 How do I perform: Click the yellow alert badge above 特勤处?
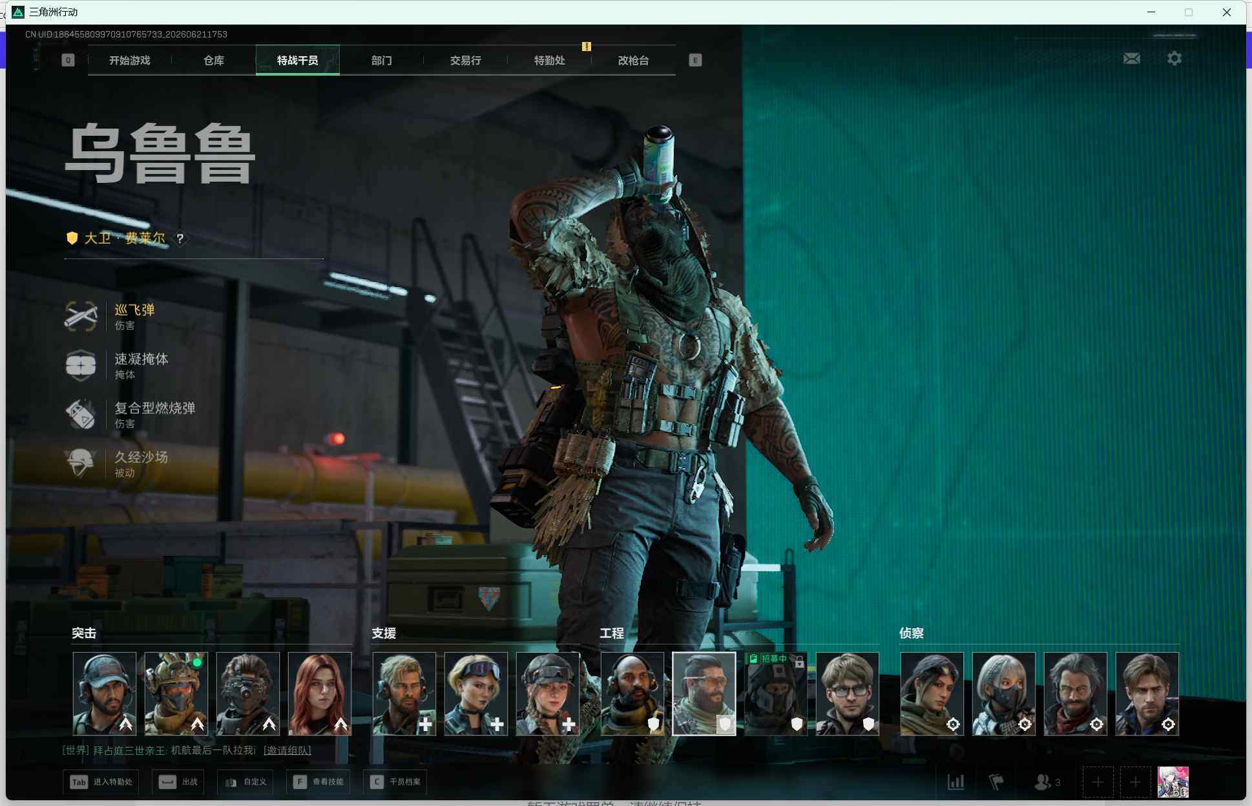click(587, 47)
